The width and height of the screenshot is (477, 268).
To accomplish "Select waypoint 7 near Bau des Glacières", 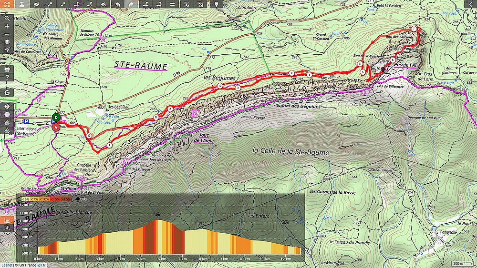I will [414, 29].
